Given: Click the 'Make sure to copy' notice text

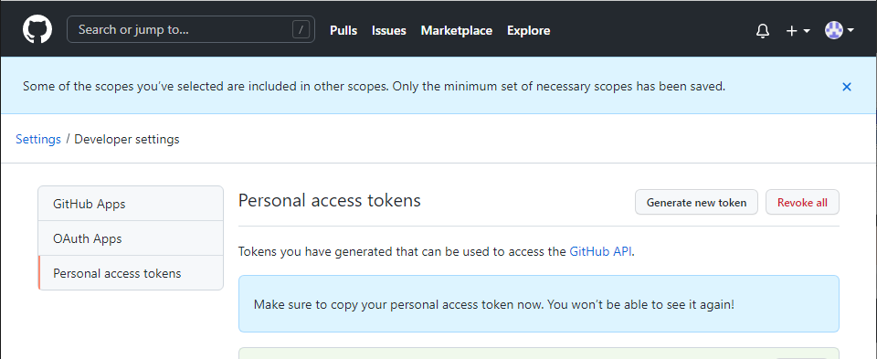Looking at the screenshot, I should pyautogui.click(x=494, y=305).
